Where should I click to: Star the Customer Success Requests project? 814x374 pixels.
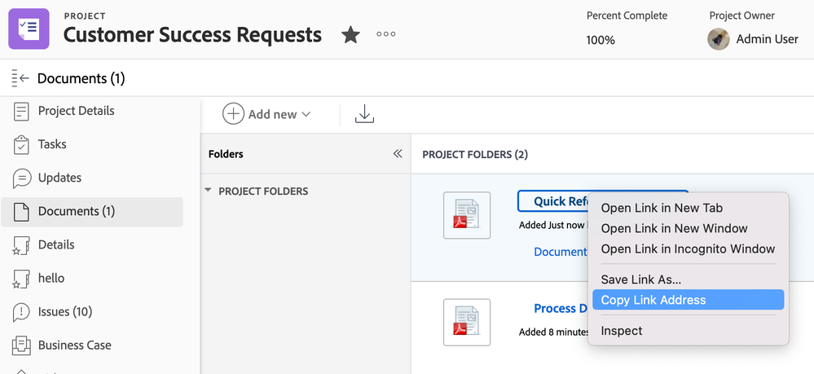(x=350, y=35)
